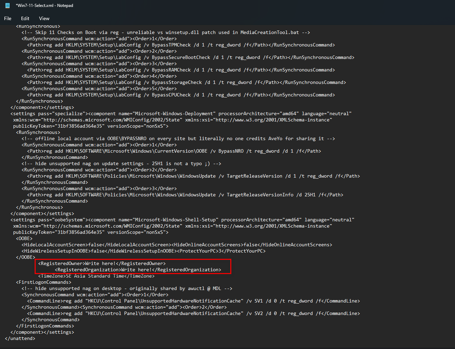The height and width of the screenshot is (349, 455).
Task: Click the offline local account comment line
Action: click(x=178, y=139)
